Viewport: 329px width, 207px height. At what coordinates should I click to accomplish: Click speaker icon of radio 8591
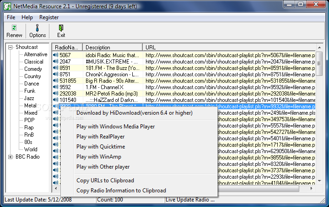[x=56, y=68]
